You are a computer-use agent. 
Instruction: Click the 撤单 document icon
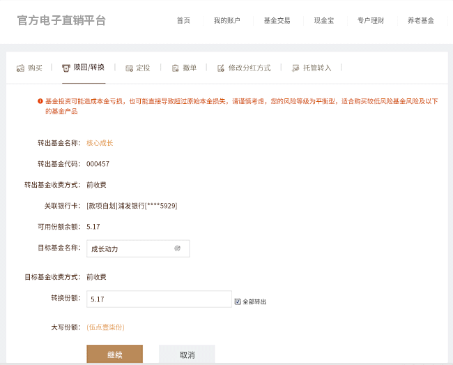(176, 68)
